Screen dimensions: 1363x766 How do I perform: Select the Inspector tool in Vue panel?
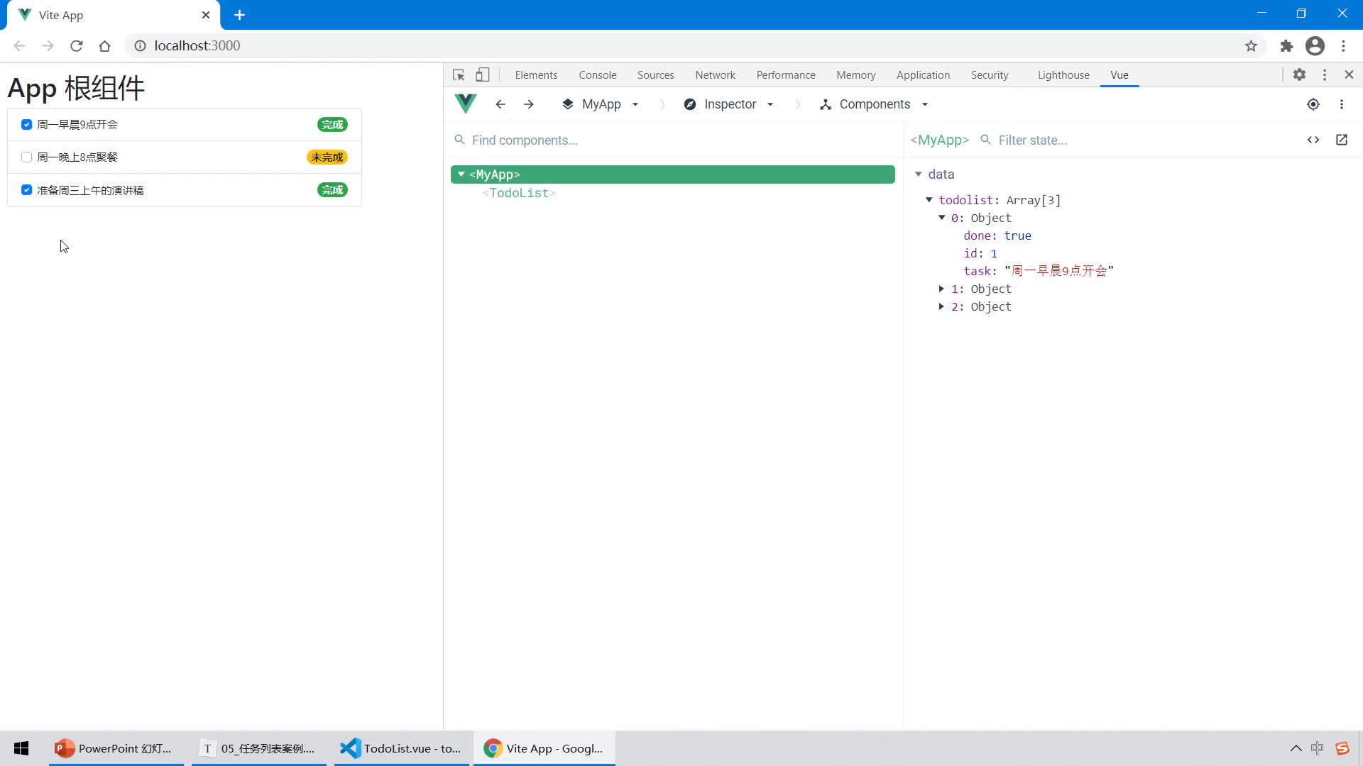pos(729,104)
